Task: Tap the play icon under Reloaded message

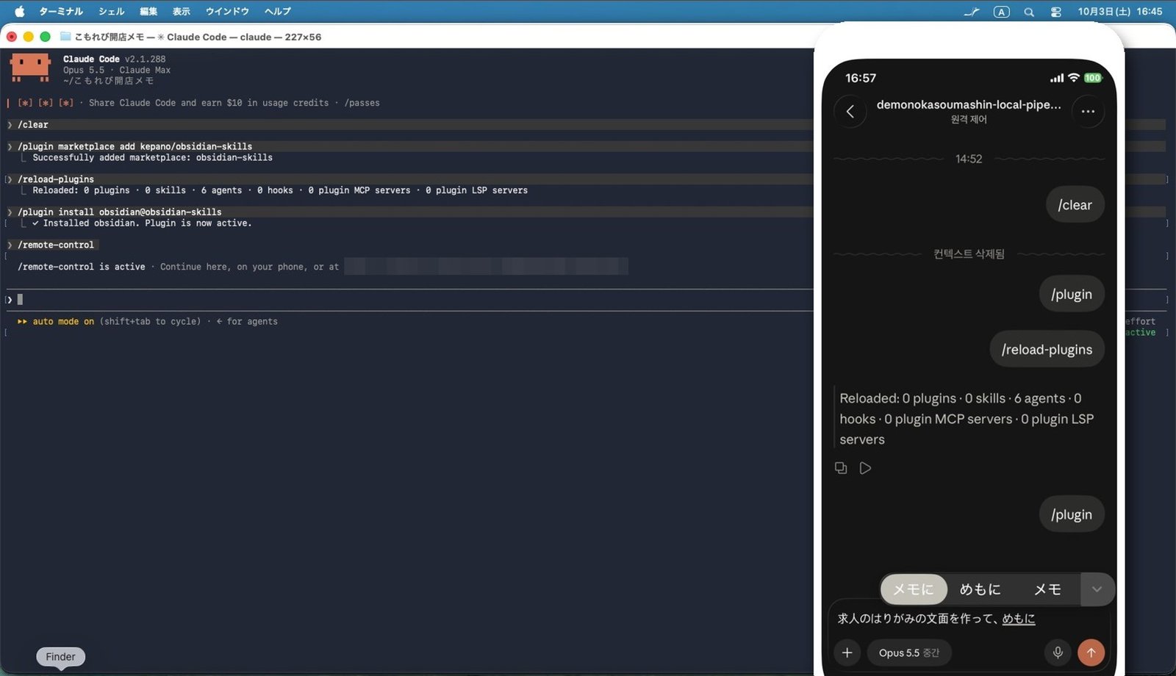Action: coord(865,468)
